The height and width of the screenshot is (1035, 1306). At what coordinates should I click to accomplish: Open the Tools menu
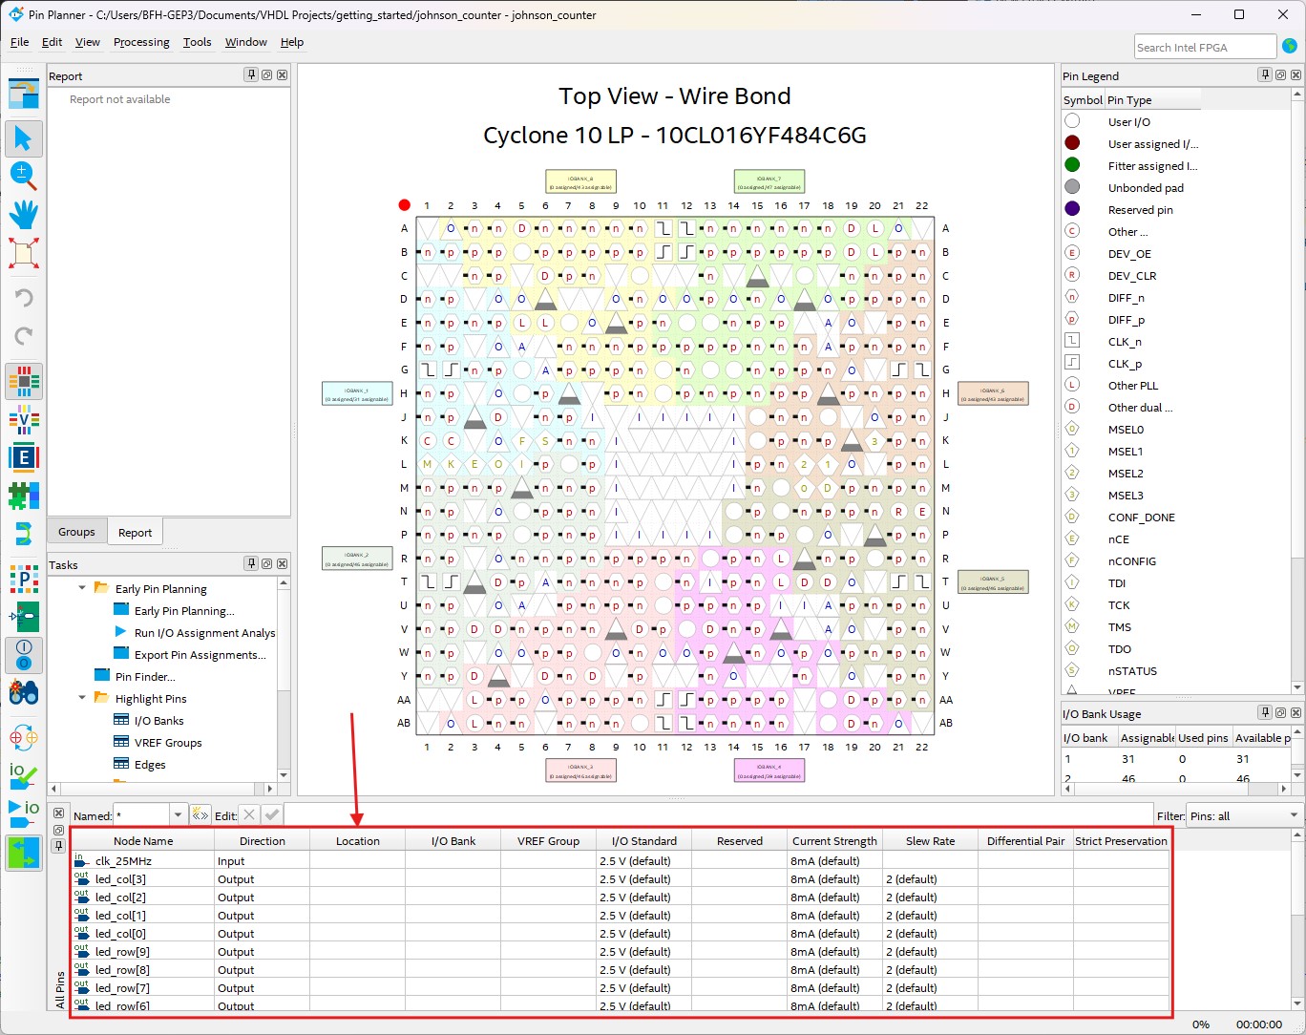click(x=198, y=42)
